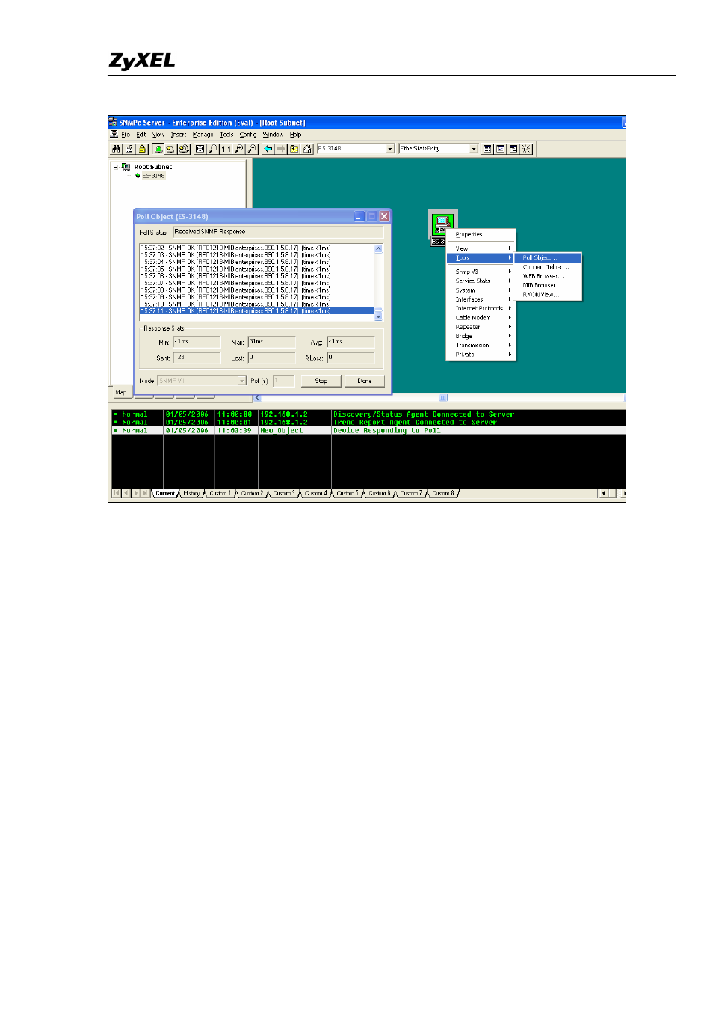Open the Manage menu
The height and width of the screenshot is (1010, 713).
203,135
